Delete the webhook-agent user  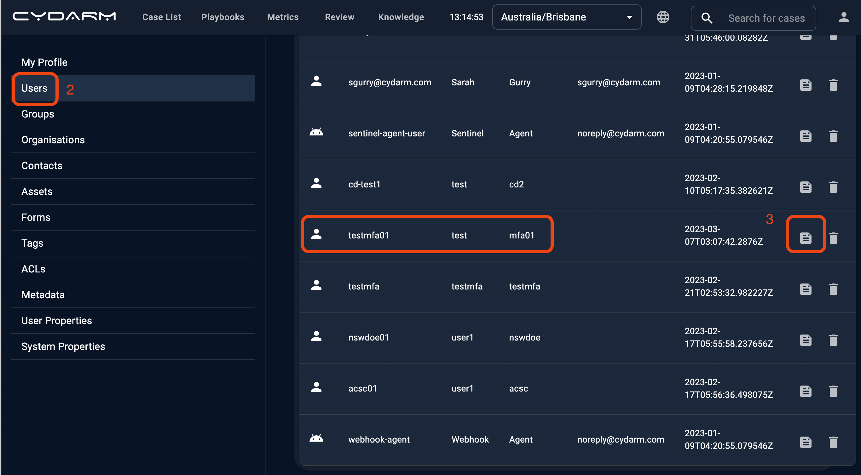click(833, 442)
